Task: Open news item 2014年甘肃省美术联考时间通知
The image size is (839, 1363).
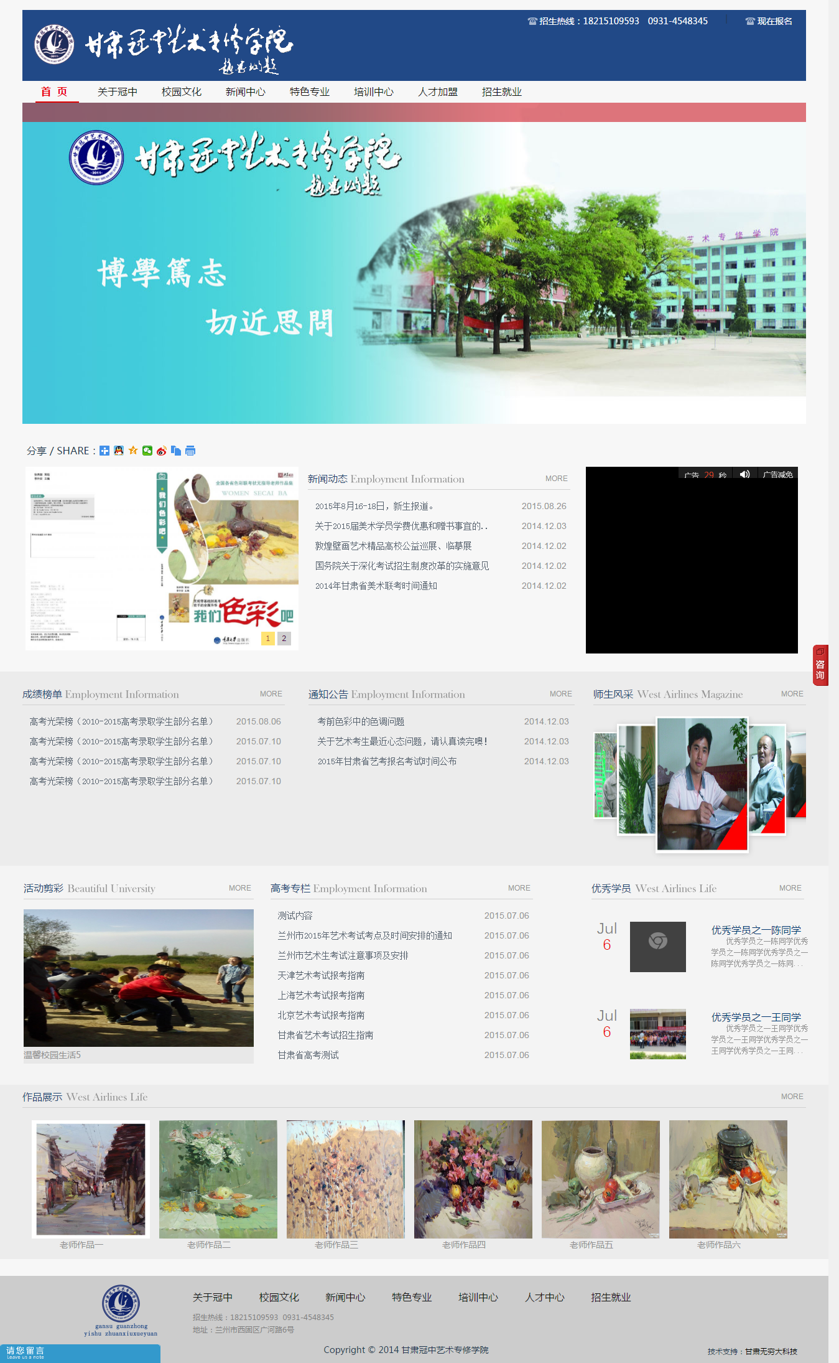Action: (376, 586)
